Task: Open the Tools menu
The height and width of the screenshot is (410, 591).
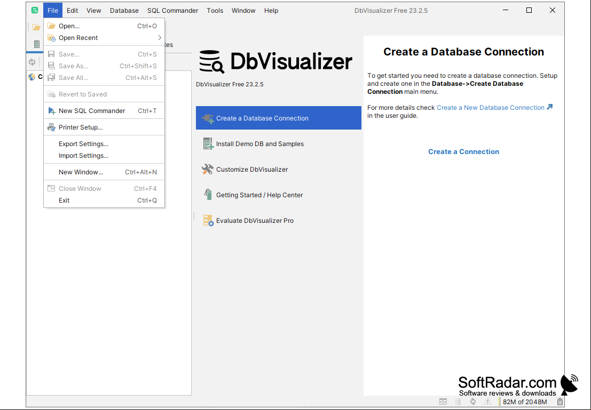Action: pyautogui.click(x=215, y=11)
